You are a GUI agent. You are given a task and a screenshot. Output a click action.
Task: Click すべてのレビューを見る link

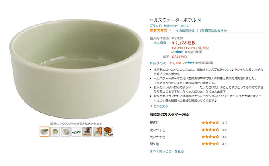(167, 151)
